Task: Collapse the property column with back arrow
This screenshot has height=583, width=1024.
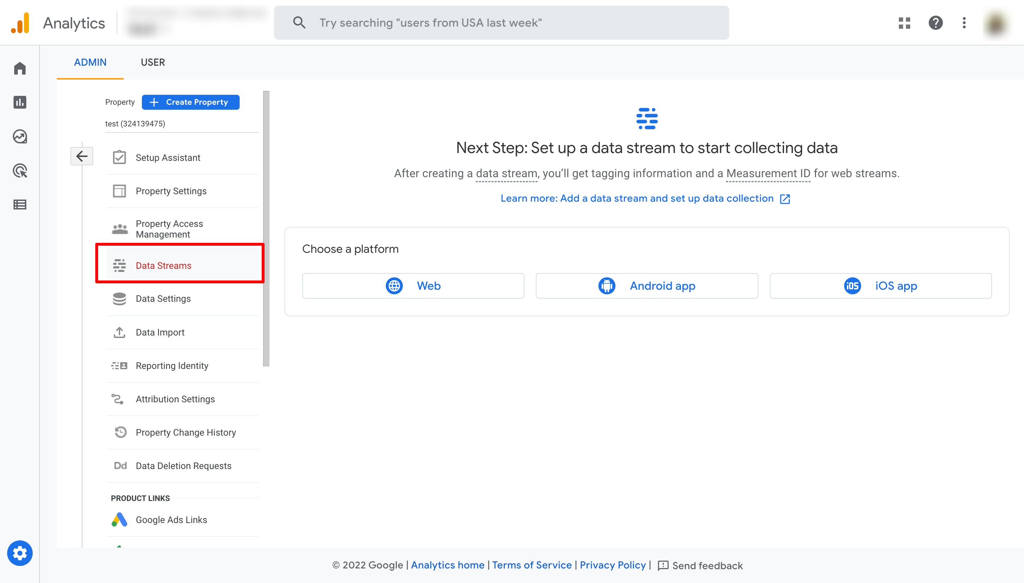Action: [x=82, y=156]
